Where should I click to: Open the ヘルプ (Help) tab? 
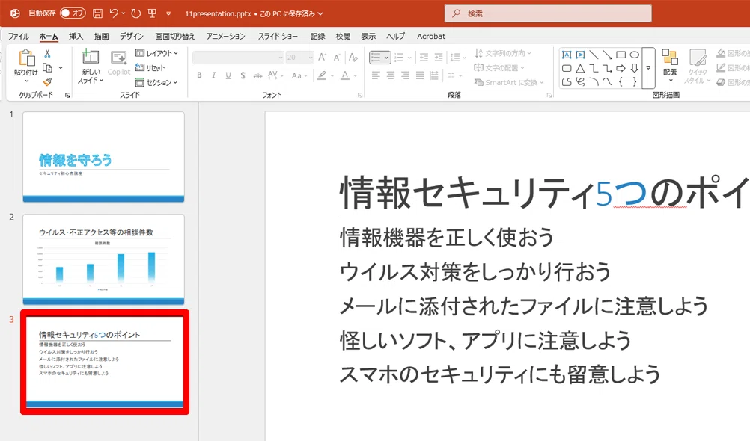click(395, 37)
